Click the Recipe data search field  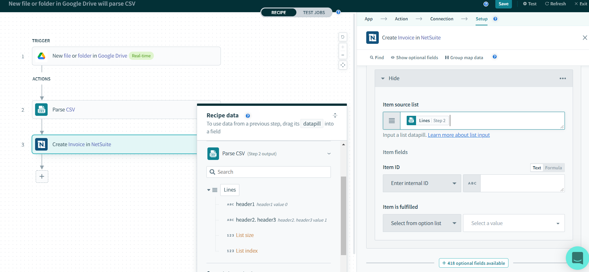point(268,172)
